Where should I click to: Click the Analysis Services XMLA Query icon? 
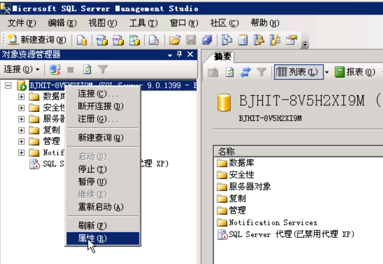click(134, 40)
